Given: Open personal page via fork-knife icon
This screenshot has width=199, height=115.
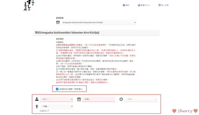Looking at the screenshot, I should 159,5.
